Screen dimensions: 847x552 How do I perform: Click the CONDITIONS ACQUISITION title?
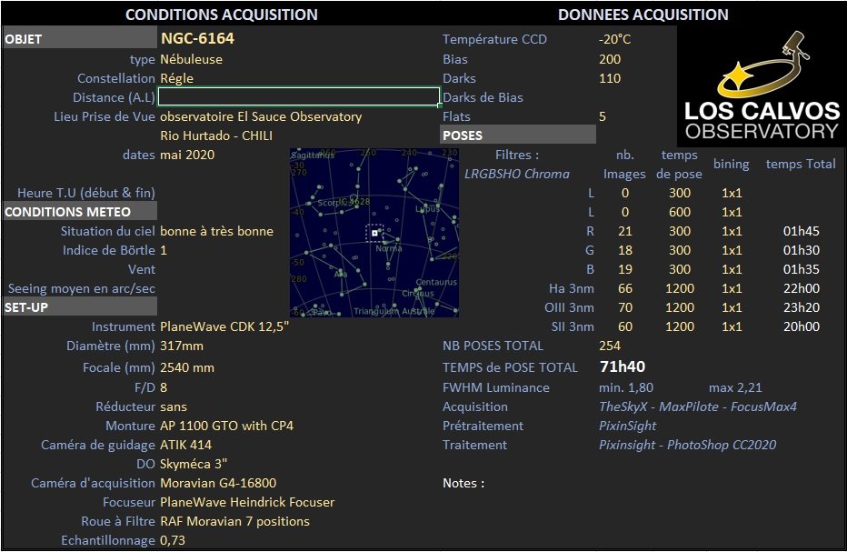click(222, 15)
